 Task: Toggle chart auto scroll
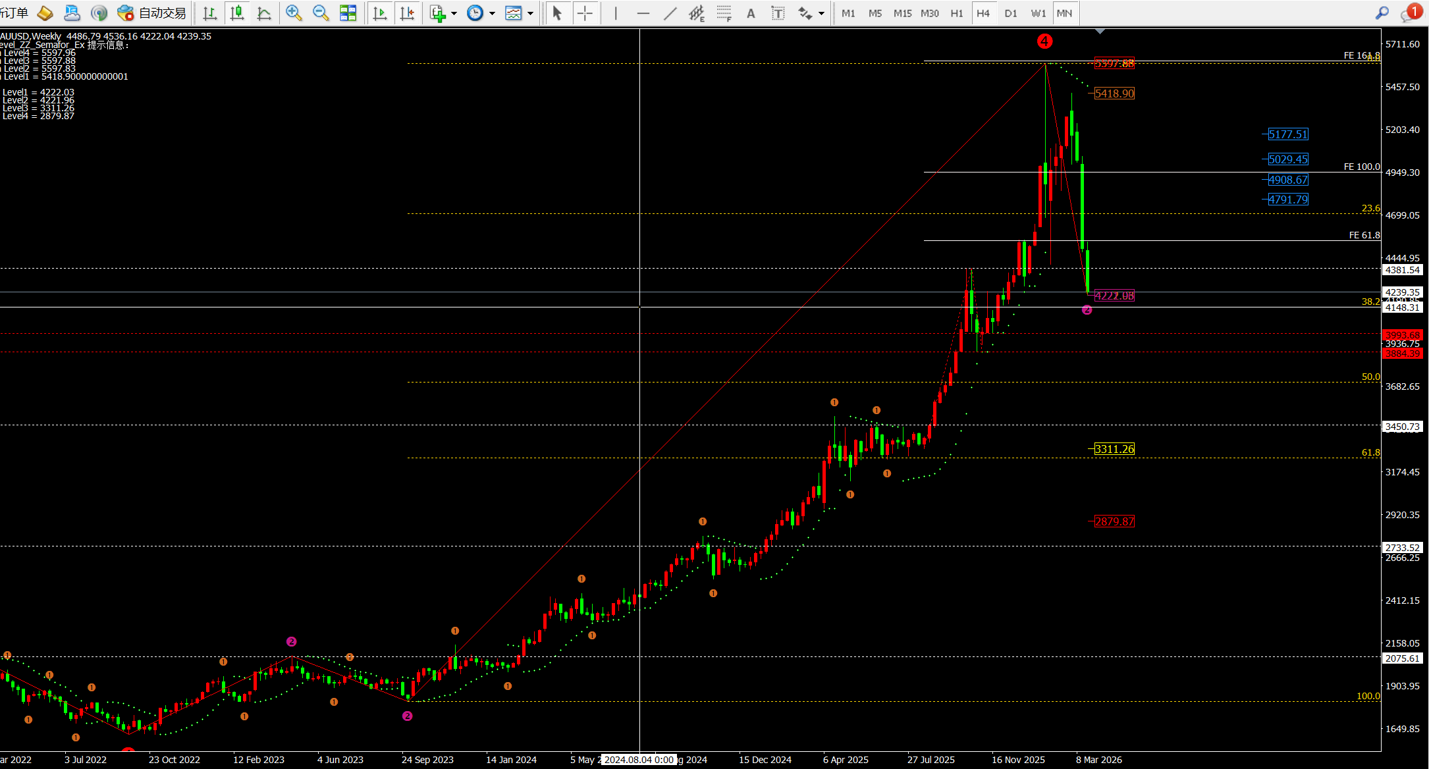coord(380,13)
